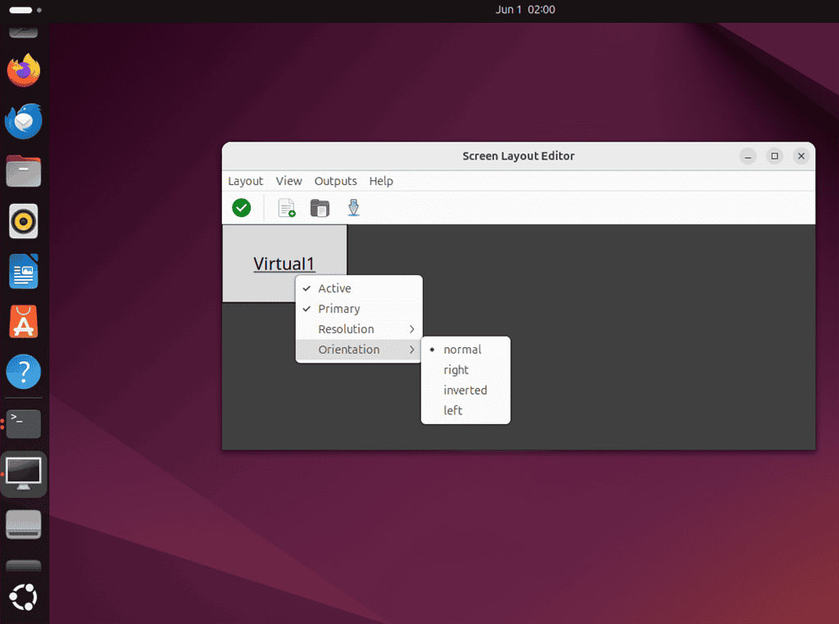Toggle the Primary checkbox for Virtual1
Viewport: 839px width, 624px height.
pyautogui.click(x=359, y=309)
